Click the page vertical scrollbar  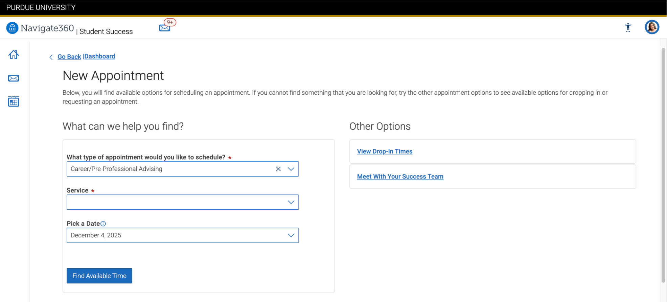tap(663, 165)
